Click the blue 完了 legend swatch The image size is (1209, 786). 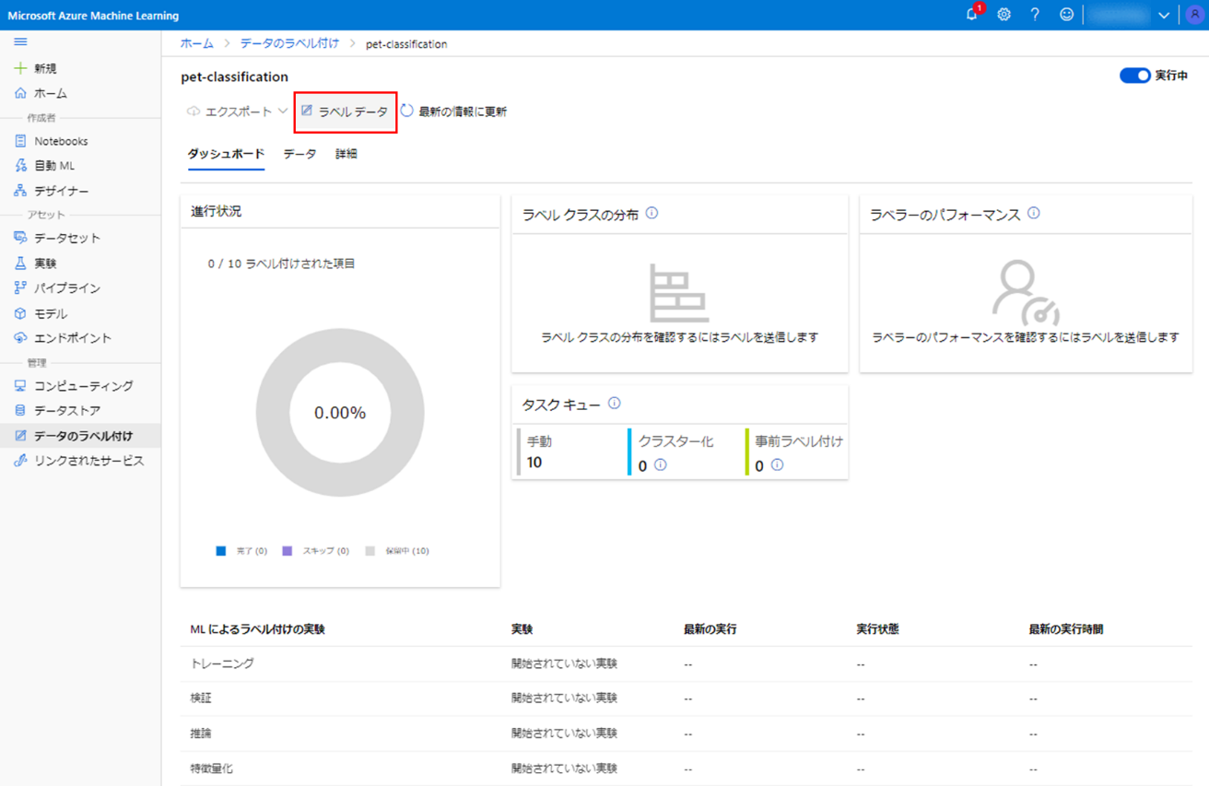(220, 551)
